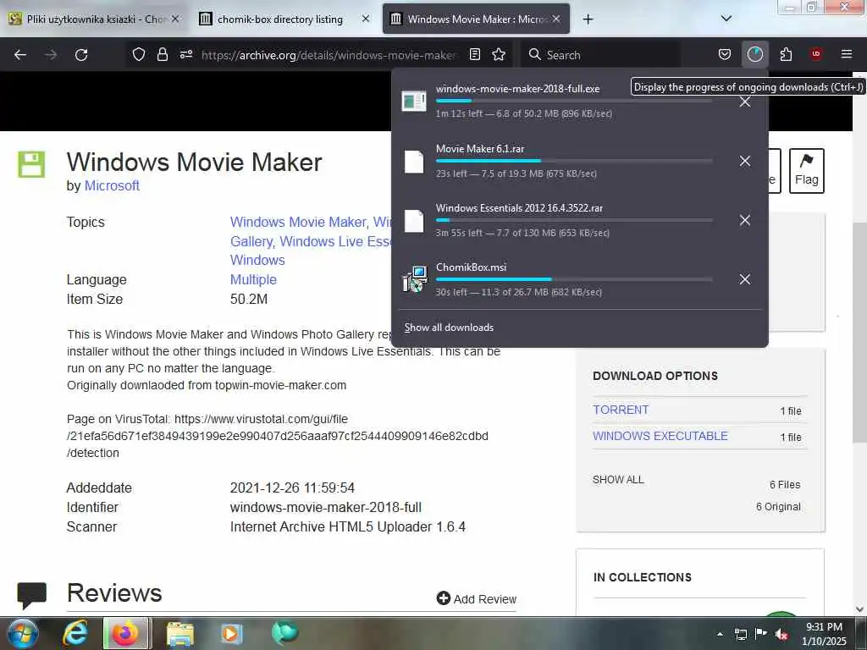Click windows-movie-maker-2018-full.exe file icon
The width and height of the screenshot is (867, 650).
click(x=414, y=102)
